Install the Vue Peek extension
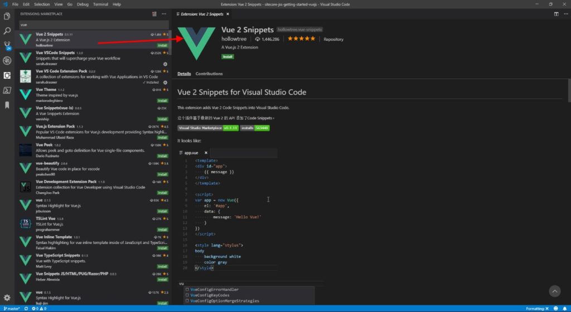 162,156
